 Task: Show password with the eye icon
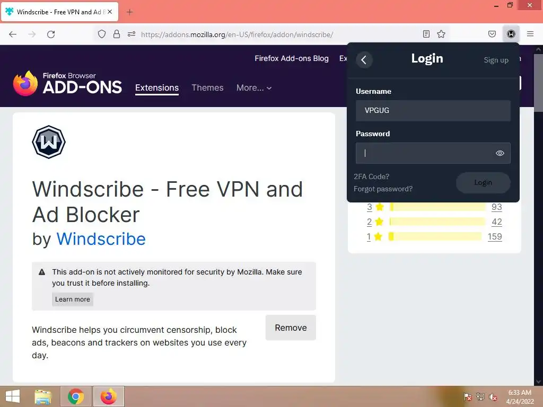click(500, 153)
